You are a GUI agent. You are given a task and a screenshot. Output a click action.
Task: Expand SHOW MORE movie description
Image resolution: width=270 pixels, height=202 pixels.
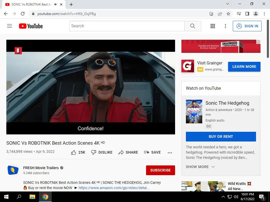[x=200, y=167]
